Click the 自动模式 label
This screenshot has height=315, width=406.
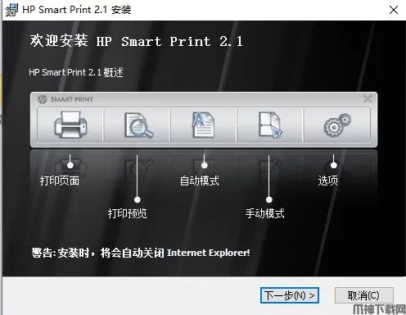click(x=200, y=180)
